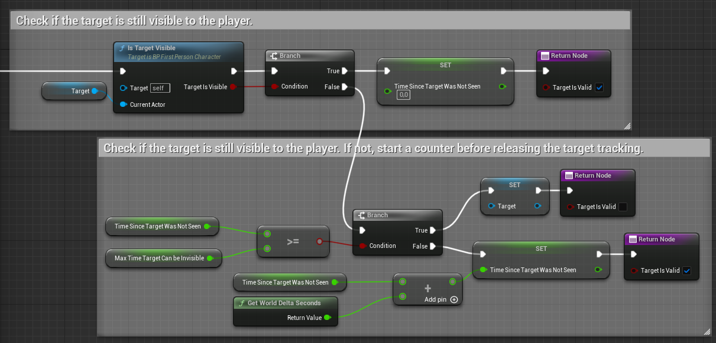Image resolution: width=716 pixels, height=343 pixels.
Task: Select the Max Time Target Can be Invisible node
Action: [164, 258]
